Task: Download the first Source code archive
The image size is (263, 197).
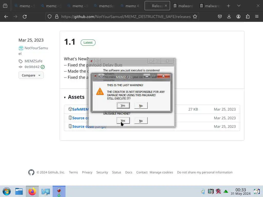Action: pos(80,118)
